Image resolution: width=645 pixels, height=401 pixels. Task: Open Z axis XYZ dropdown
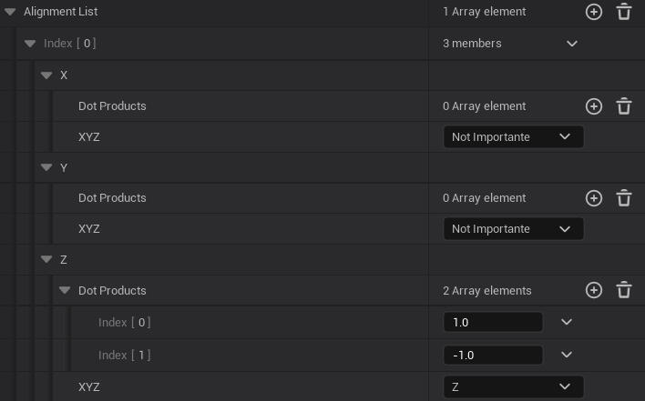click(x=513, y=387)
